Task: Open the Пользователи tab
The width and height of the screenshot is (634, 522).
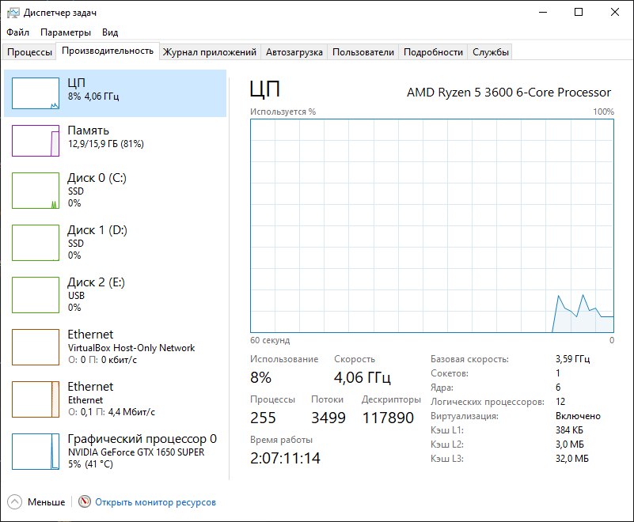Action: pyautogui.click(x=363, y=52)
